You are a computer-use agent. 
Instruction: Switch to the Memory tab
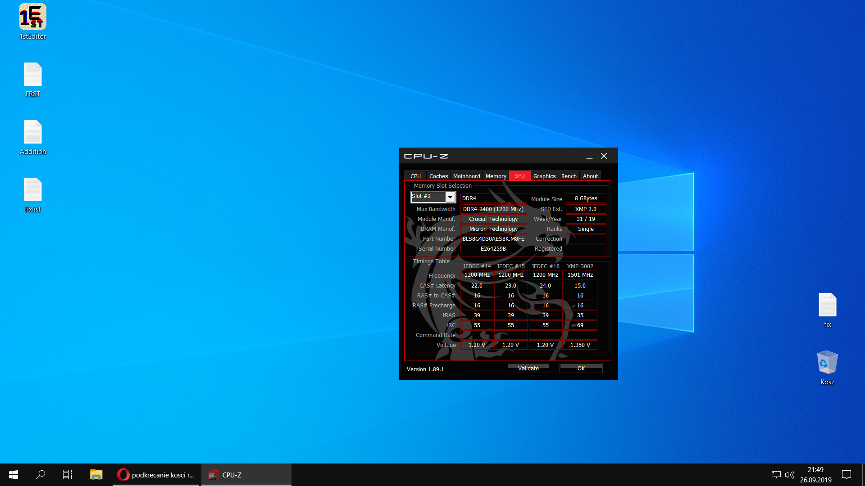496,176
